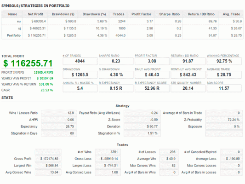Click the Return / DD Ratio header
This screenshot has height=184, width=245.
coord(201,14)
